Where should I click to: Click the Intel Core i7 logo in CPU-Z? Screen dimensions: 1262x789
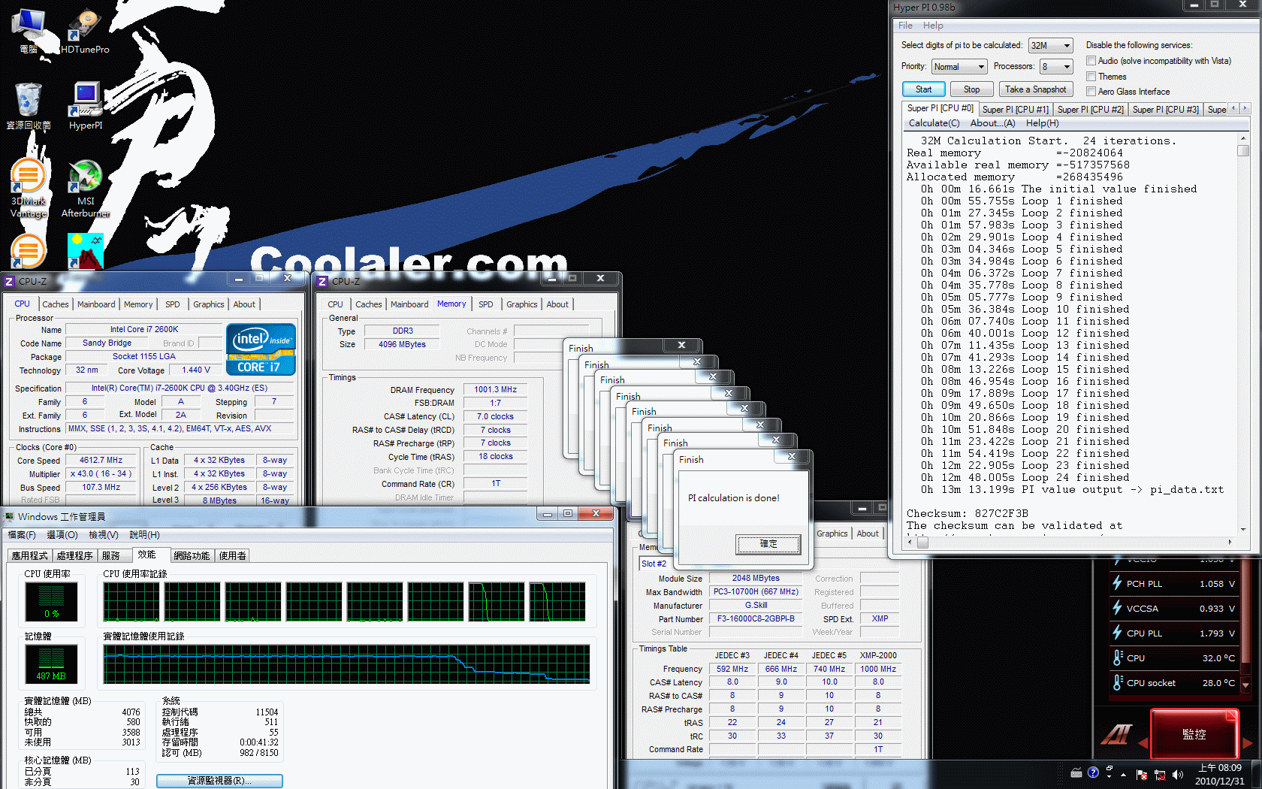click(261, 349)
